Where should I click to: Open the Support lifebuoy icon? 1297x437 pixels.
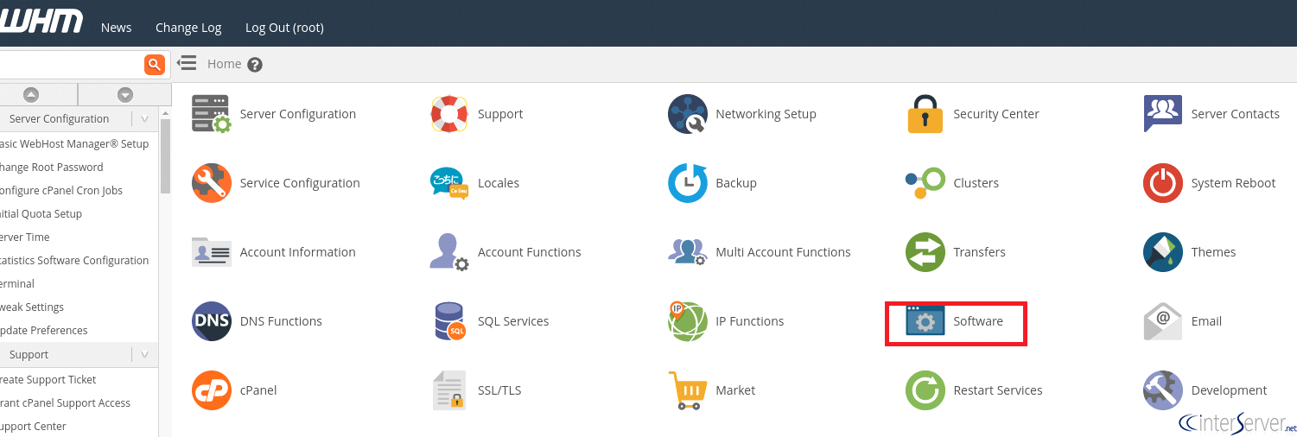[x=449, y=114]
